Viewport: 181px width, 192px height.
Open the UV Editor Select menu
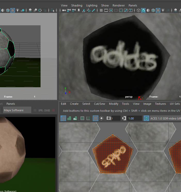[x=86, y=104]
